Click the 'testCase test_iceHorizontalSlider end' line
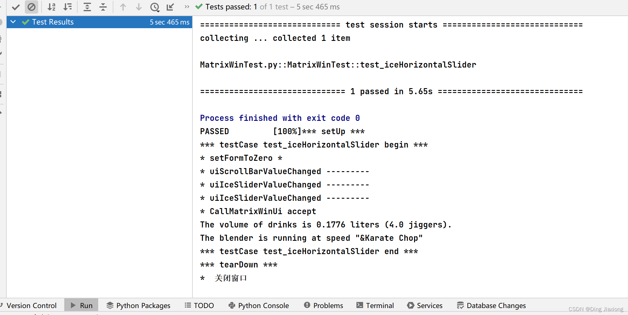The height and width of the screenshot is (315, 628). pyautogui.click(x=309, y=251)
